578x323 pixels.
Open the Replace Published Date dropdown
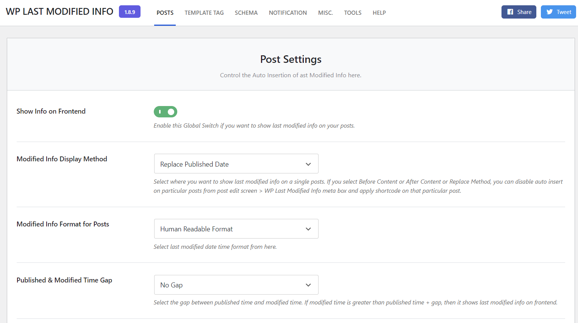point(236,164)
